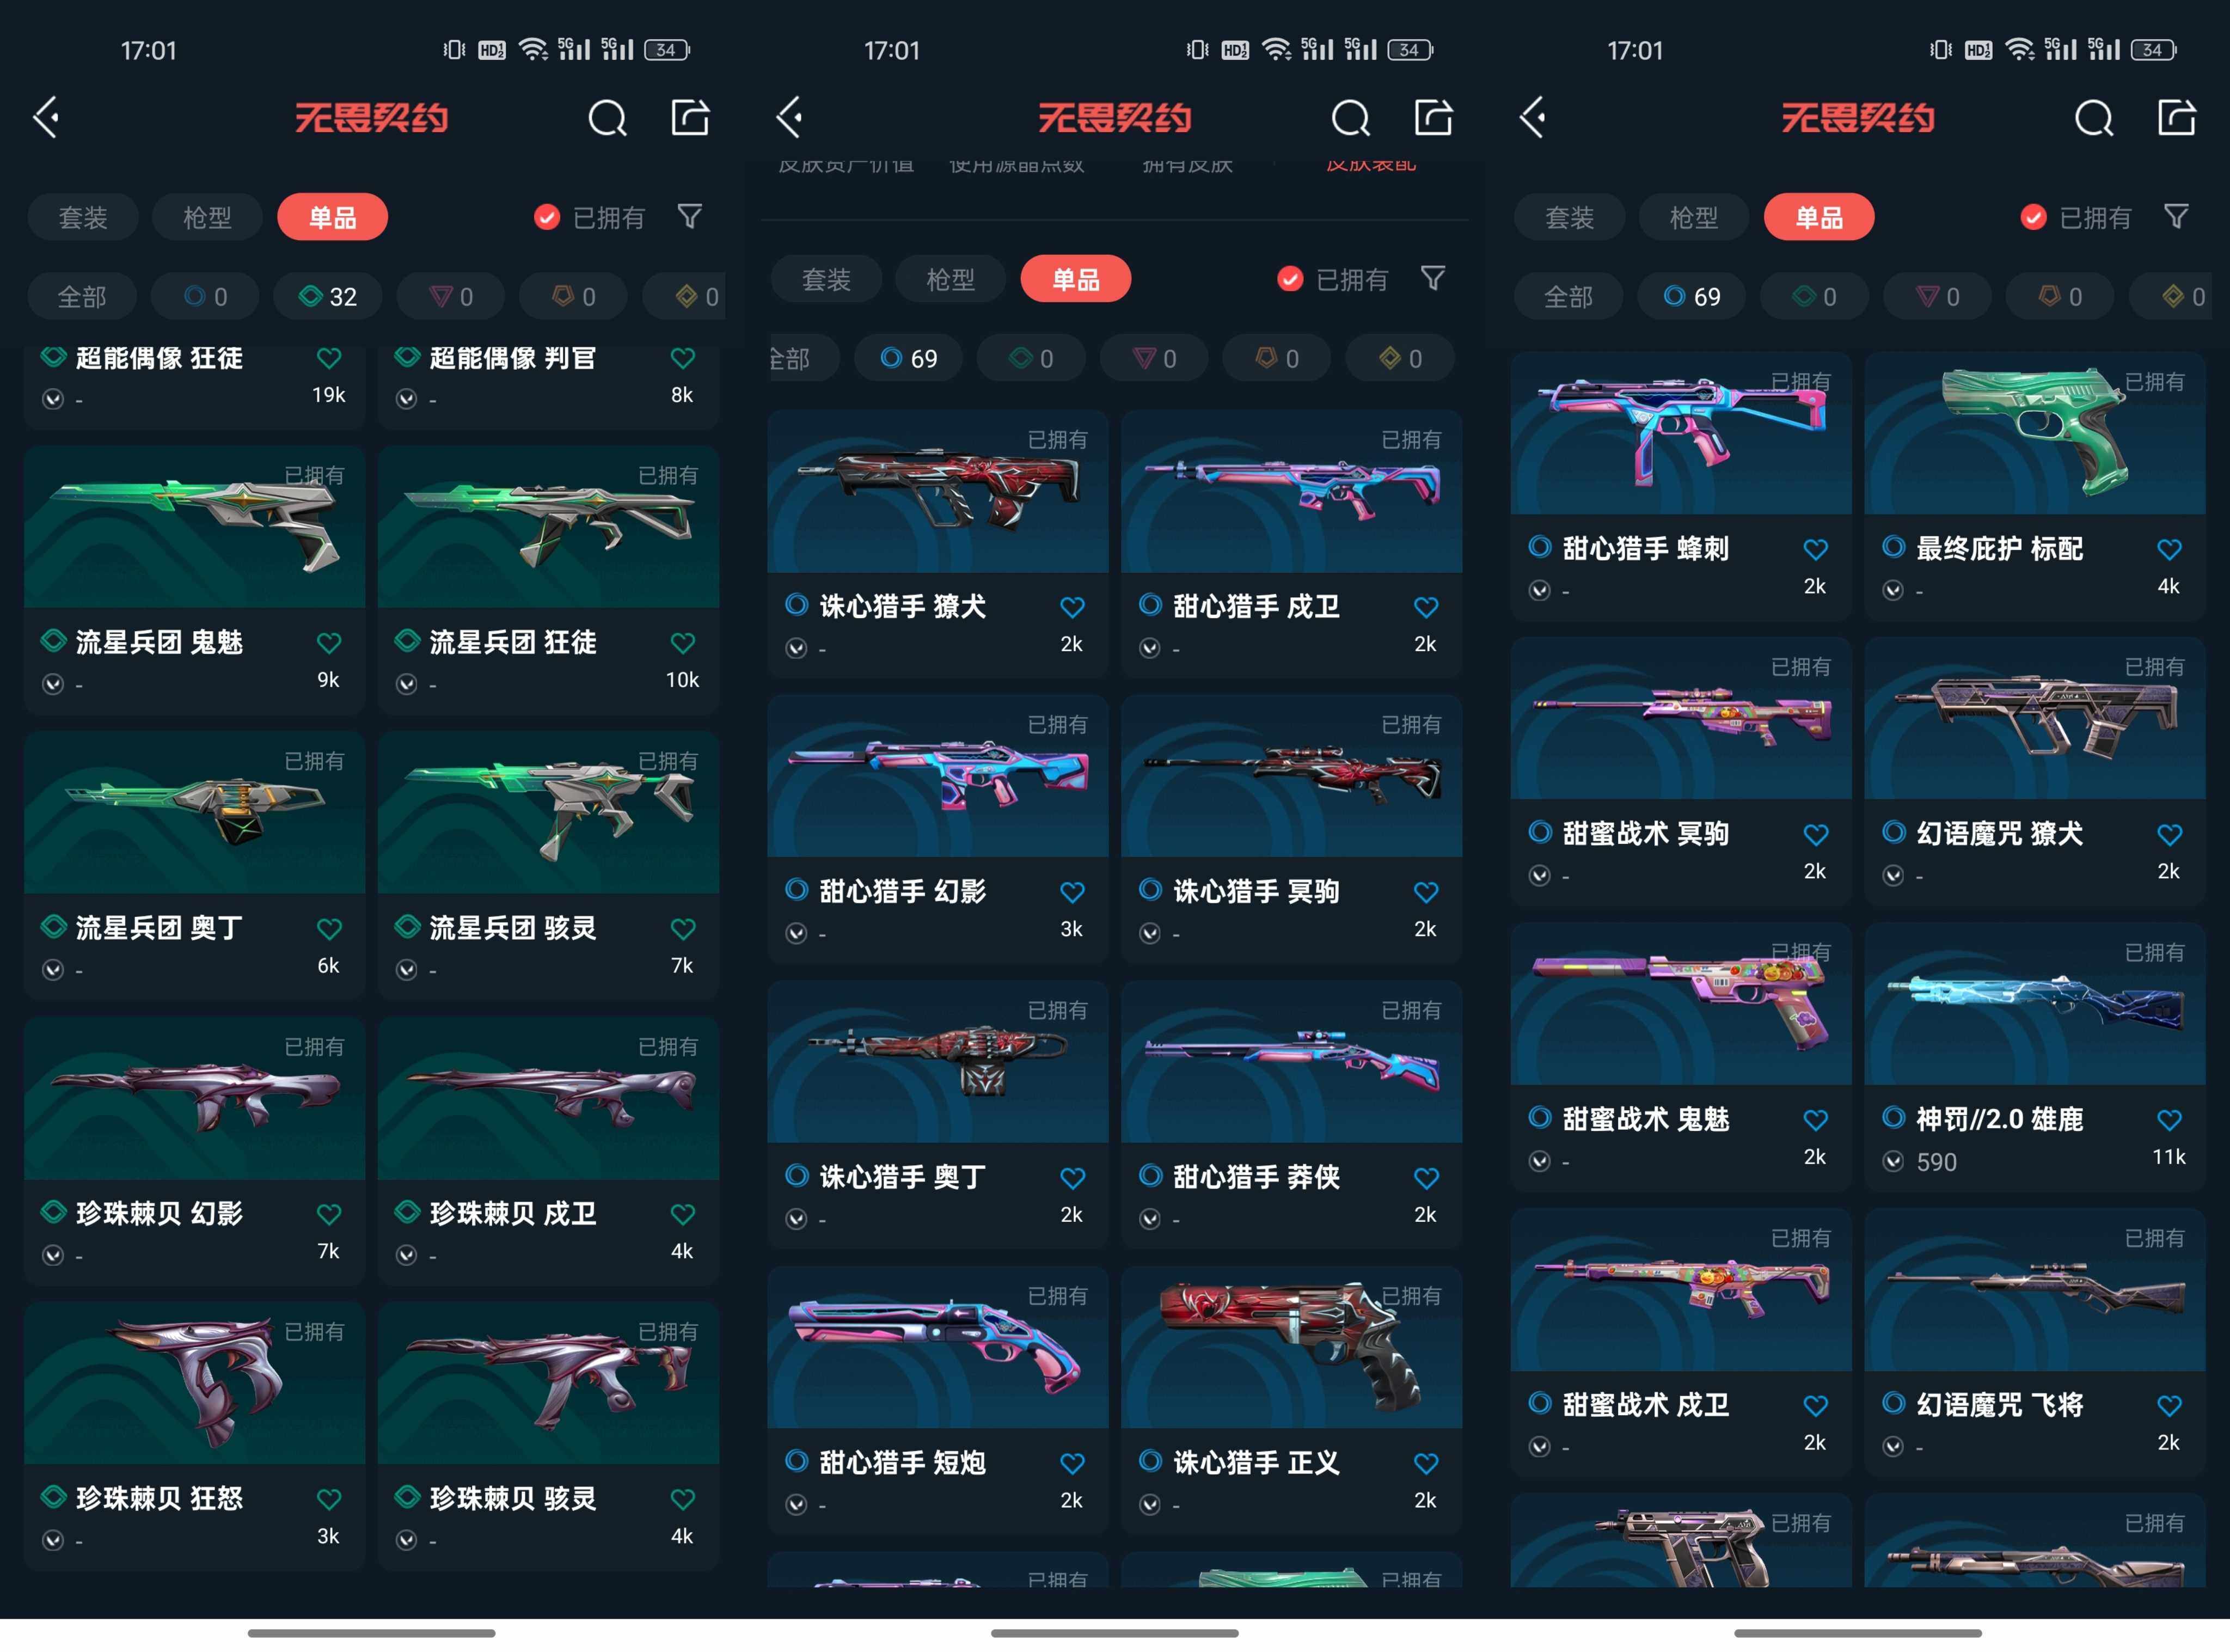This screenshot has height=1652, width=2230.
Task: Tap the heart icon on 诛心猎手 獠犬
Action: point(1072,607)
